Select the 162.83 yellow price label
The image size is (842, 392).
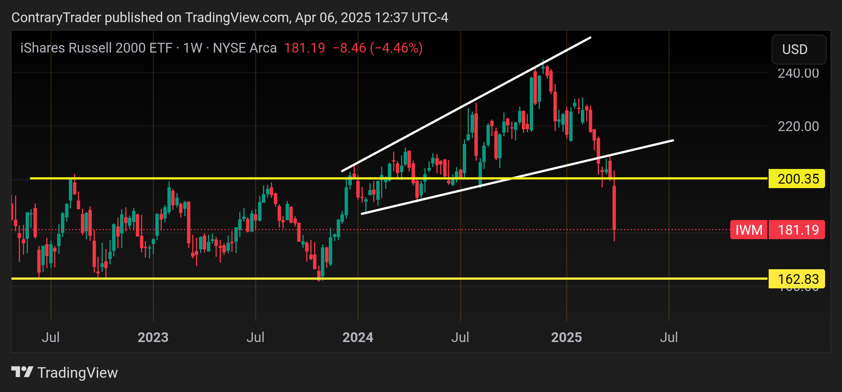point(796,279)
